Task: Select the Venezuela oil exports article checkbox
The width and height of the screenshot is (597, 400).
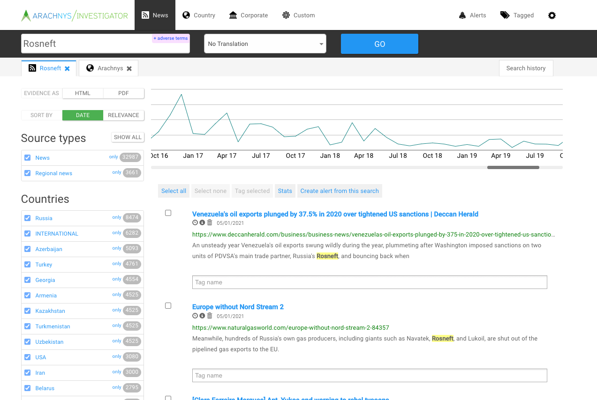Action: pos(168,213)
